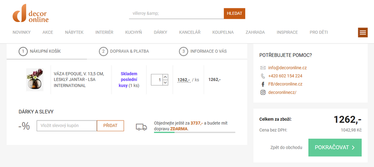This screenshot has width=374, height=167.
Task: Click the discount coupon input field
Action: (x=67, y=125)
